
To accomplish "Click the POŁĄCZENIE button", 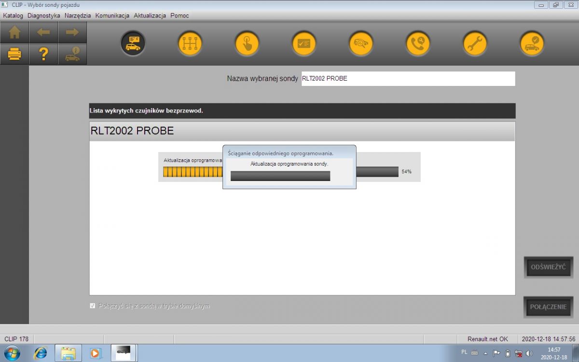I will point(548,307).
